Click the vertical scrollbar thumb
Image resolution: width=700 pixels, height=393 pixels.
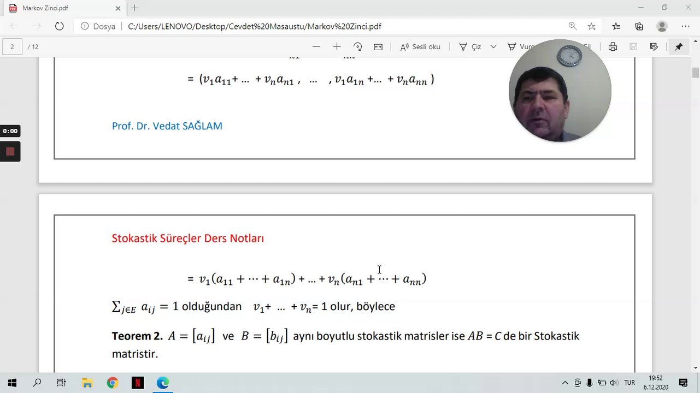tap(696, 73)
